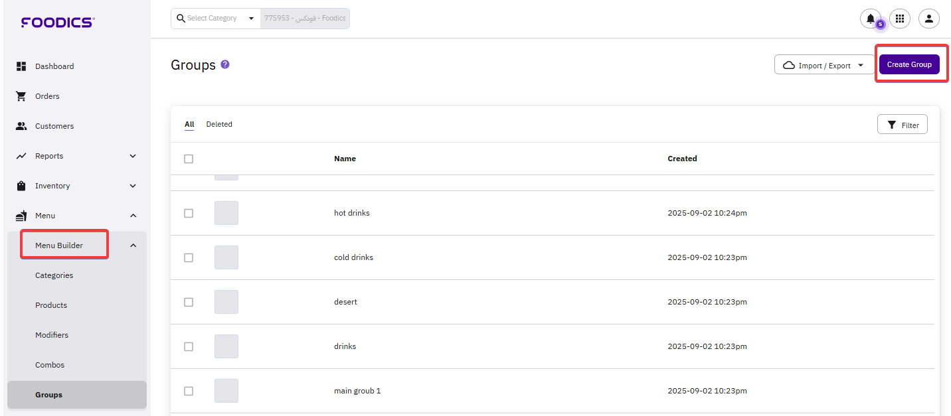The height and width of the screenshot is (416, 951).
Task: Click the Orders cart icon
Action: (x=21, y=96)
